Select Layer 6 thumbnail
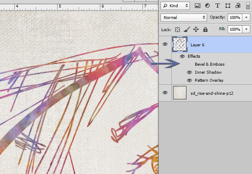 pyautogui.click(x=180, y=44)
